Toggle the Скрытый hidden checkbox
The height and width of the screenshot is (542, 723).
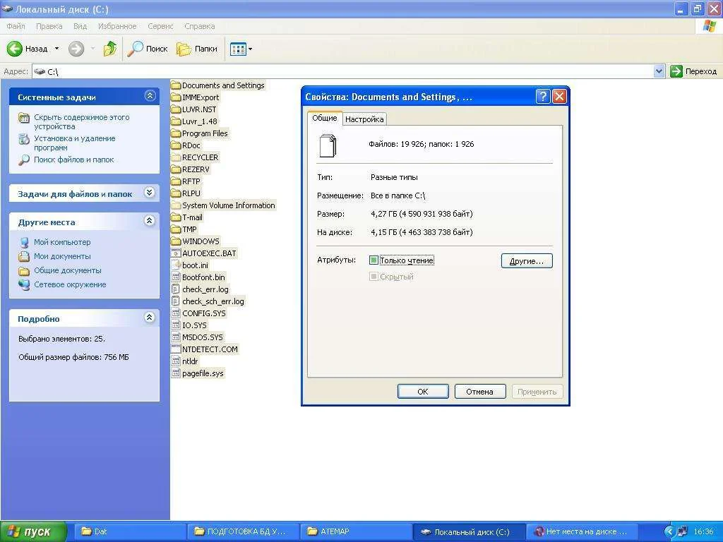(x=374, y=277)
